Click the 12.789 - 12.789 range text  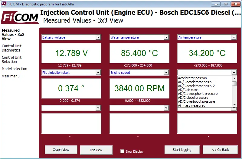point(70,65)
